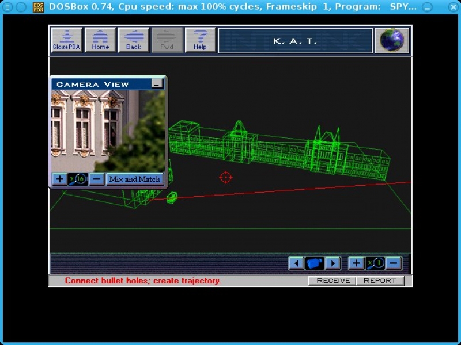Image resolution: width=461 pixels, height=345 pixels.
Task: Increase Camera View zoom with the plus button
Action: click(59, 179)
